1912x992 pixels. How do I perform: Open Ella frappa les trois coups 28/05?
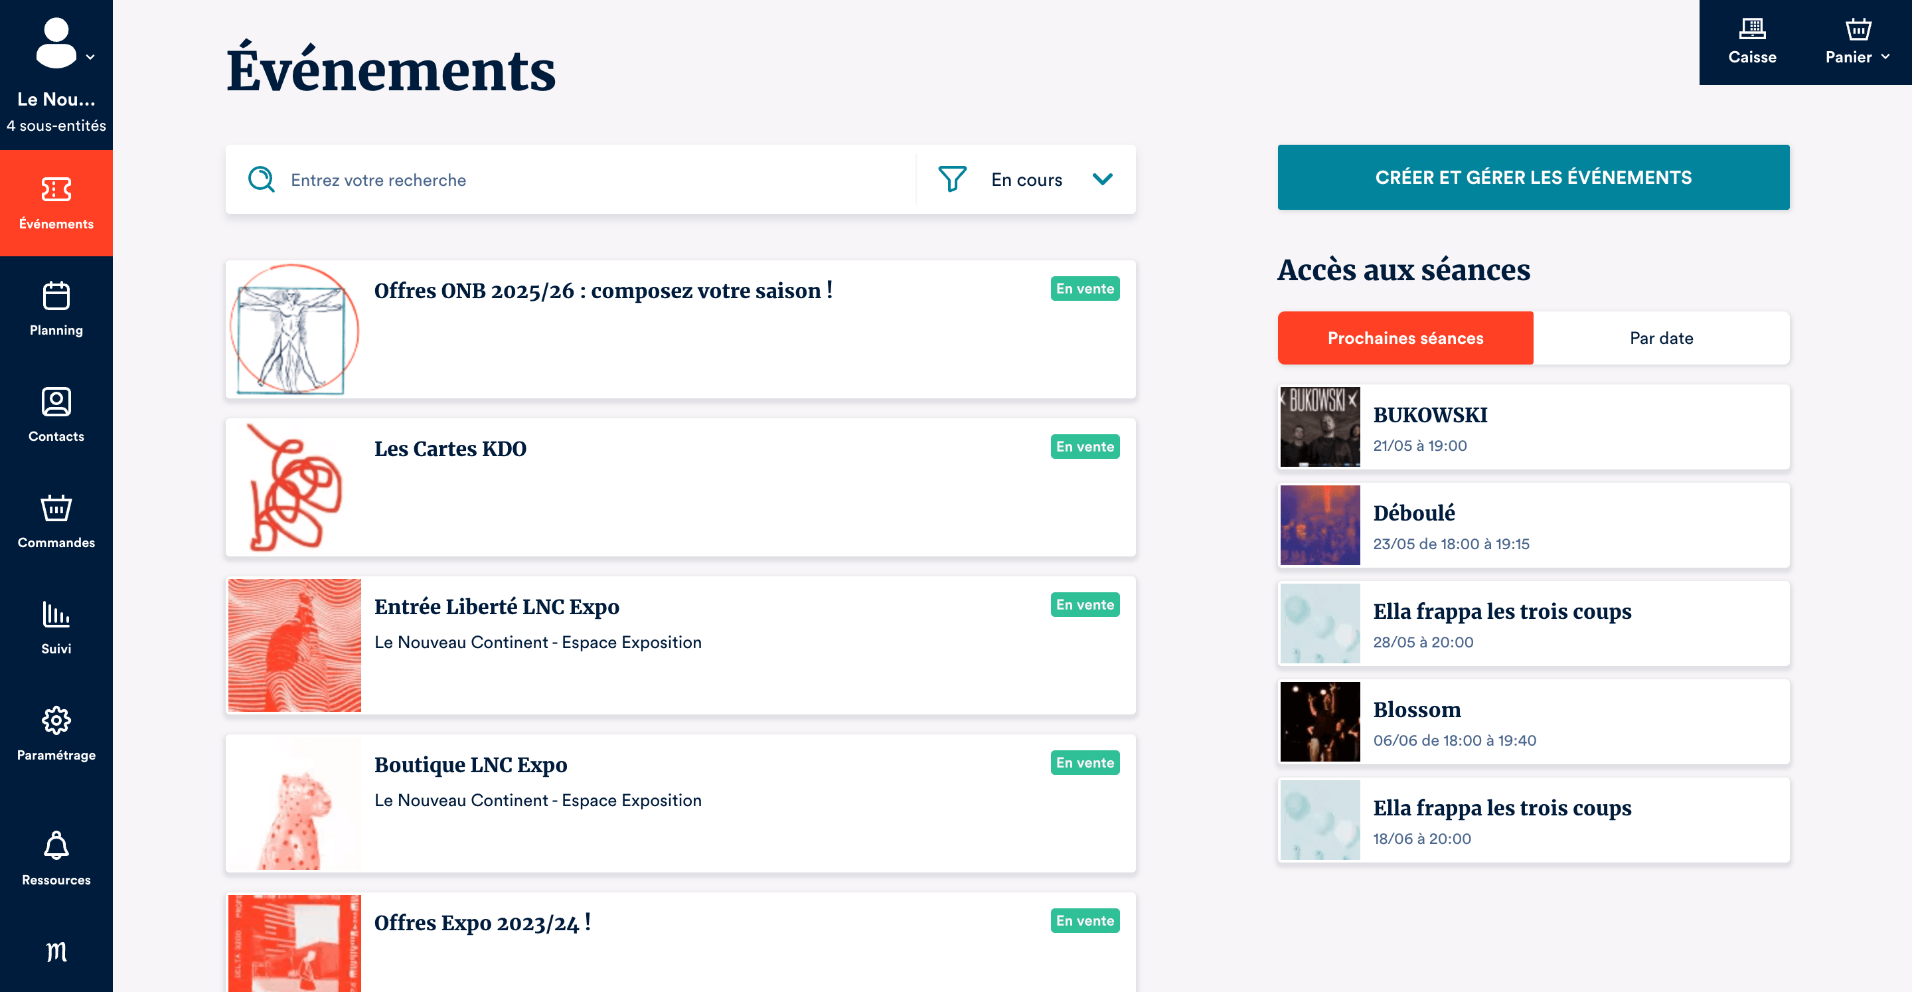(x=1534, y=623)
